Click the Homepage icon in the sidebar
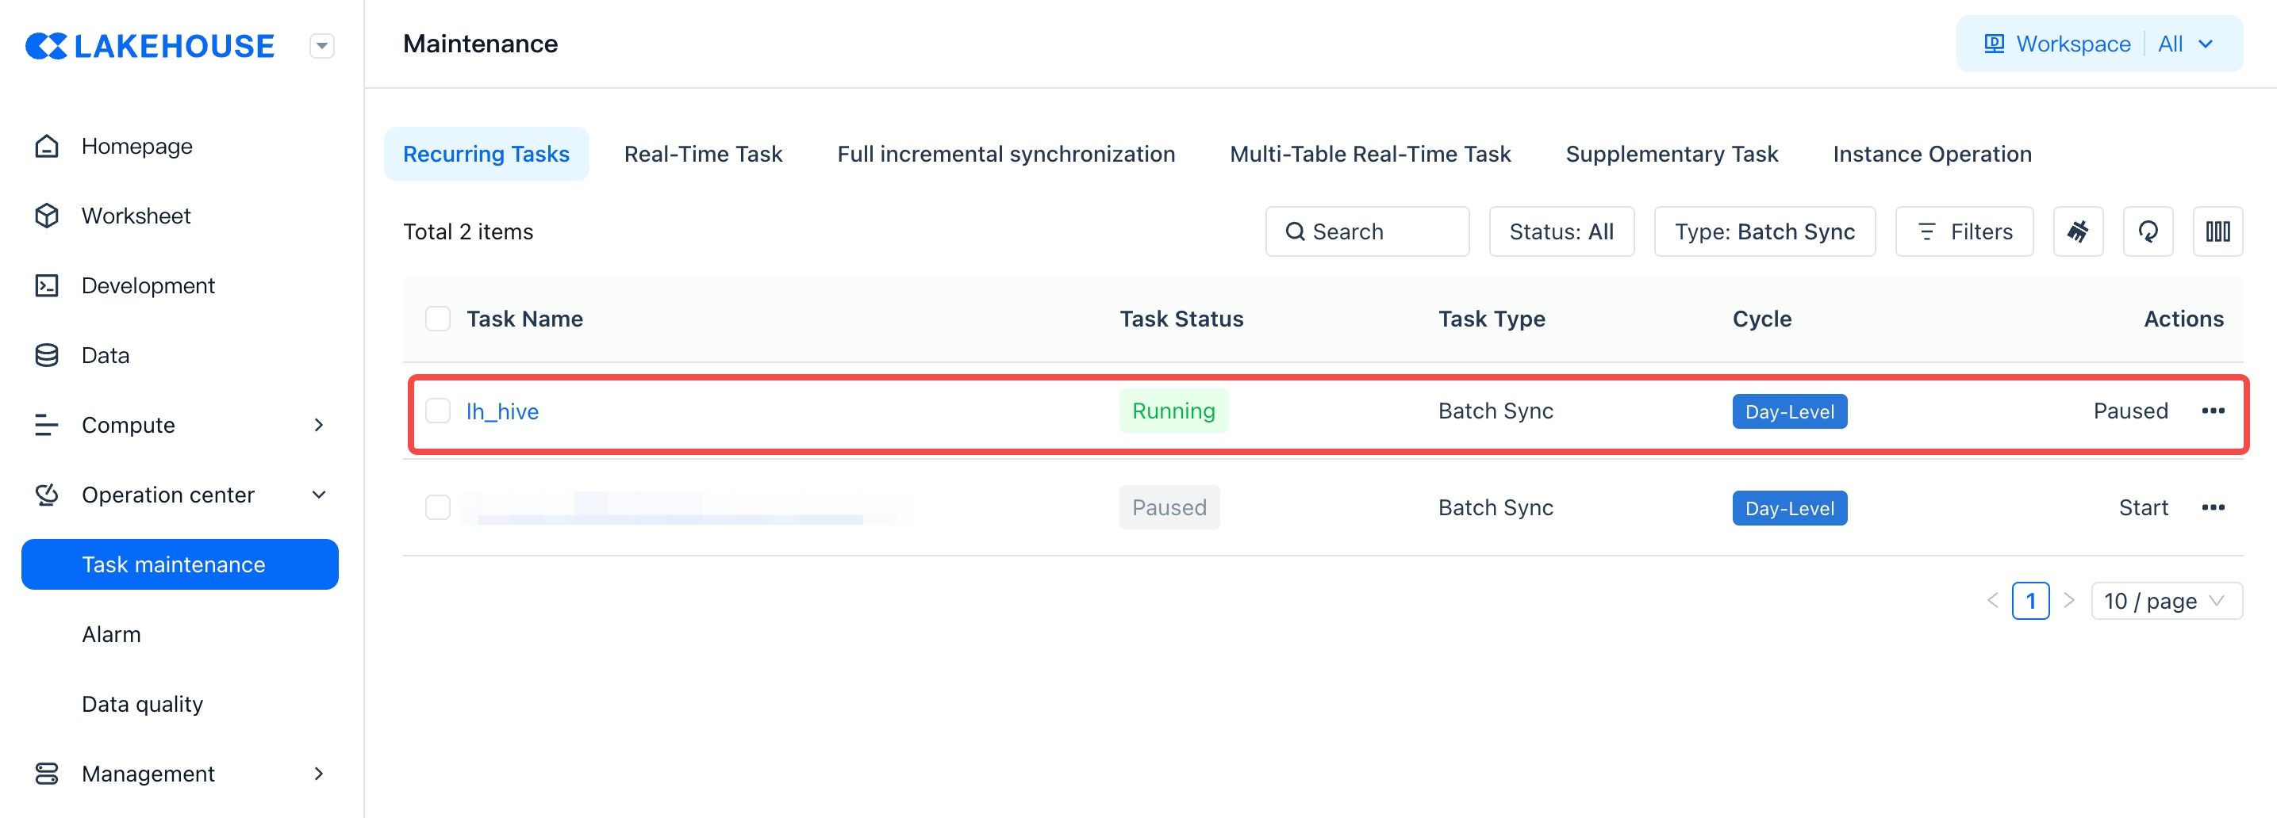Image resolution: width=2277 pixels, height=818 pixels. [47, 146]
